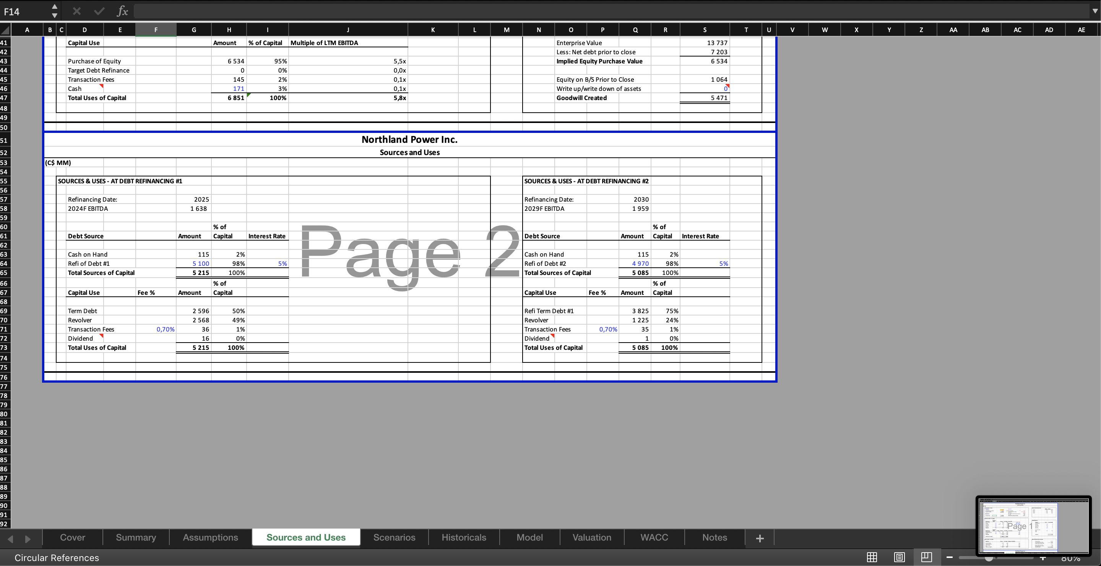Click the confirm entry checkmark icon
1101x566 pixels.
pos(99,11)
